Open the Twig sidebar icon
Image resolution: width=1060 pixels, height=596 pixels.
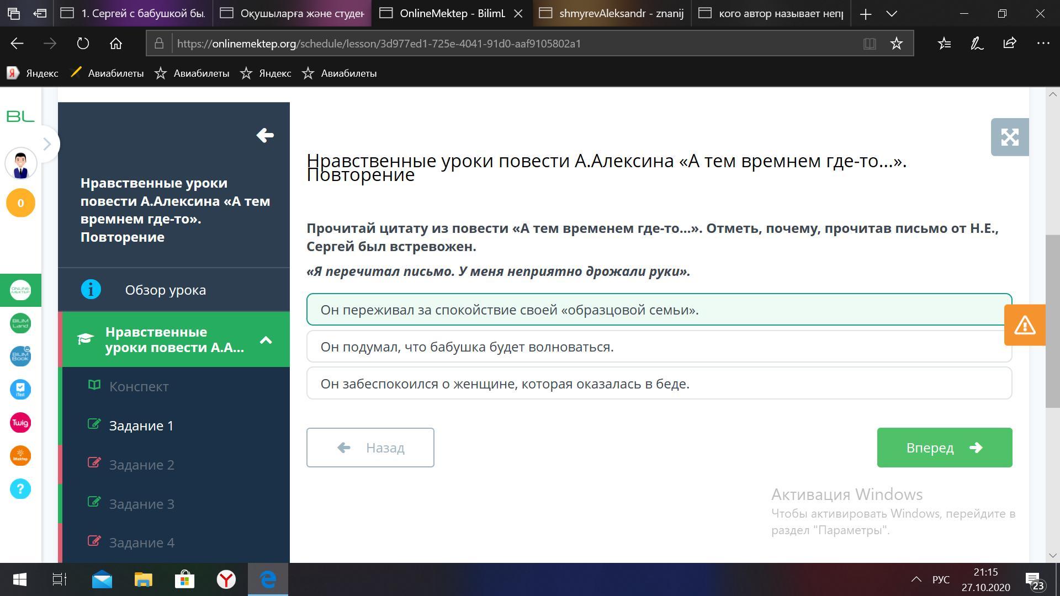(x=20, y=423)
